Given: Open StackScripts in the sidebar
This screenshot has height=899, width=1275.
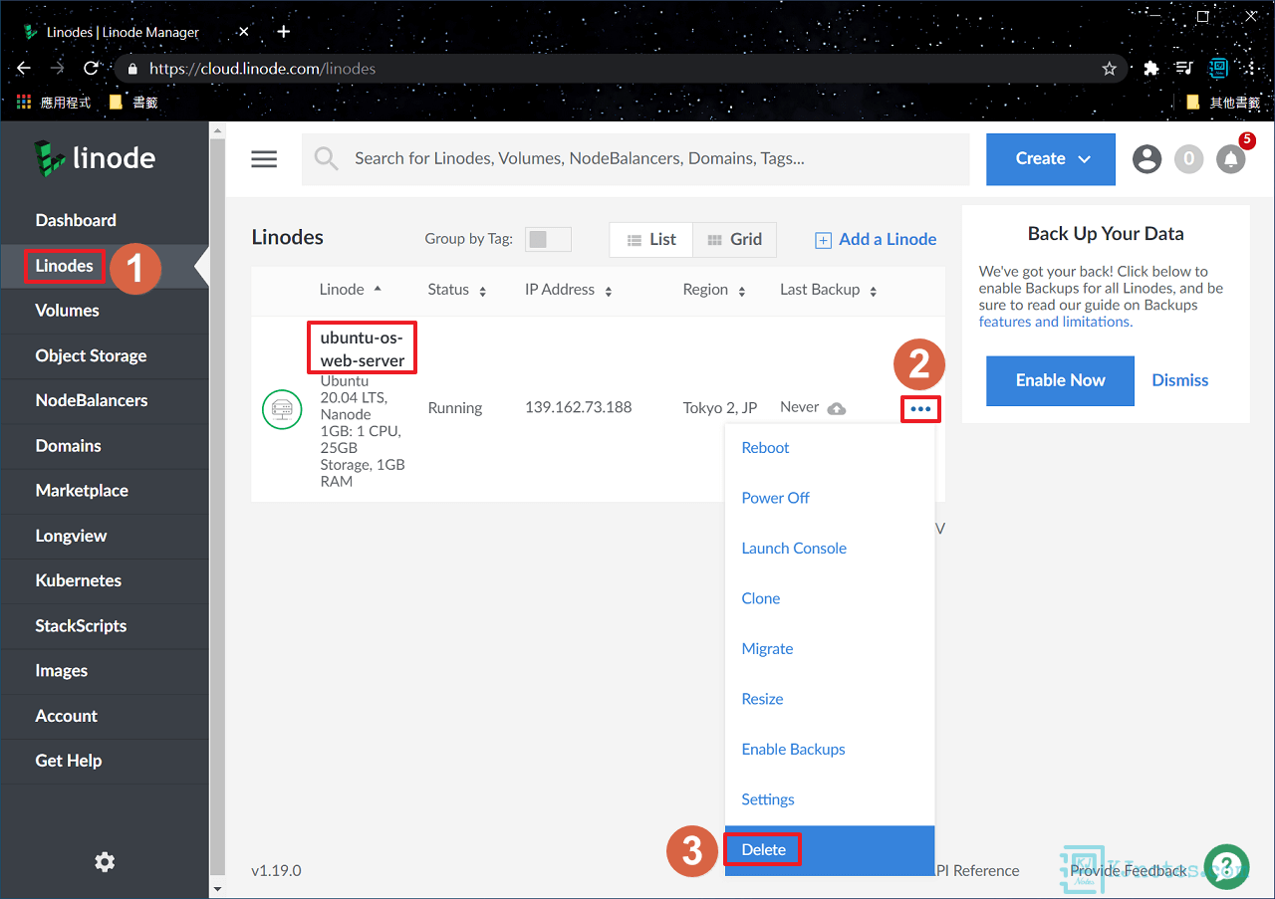Looking at the screenshot, I should tap(105, 626).
